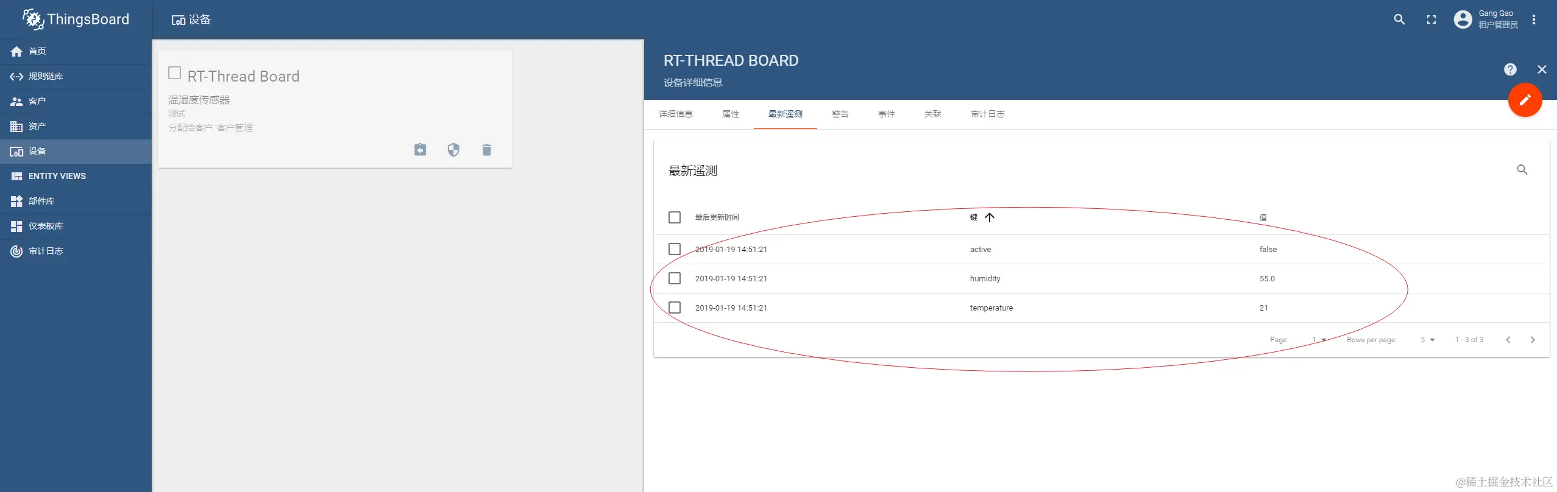Viewport: 1557px width, 492px height.
Task: Toggle select-all checkbox in telemetry header
Action: point(675,217)
